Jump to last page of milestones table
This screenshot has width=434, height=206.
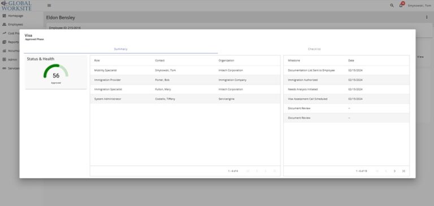[403, 171]
